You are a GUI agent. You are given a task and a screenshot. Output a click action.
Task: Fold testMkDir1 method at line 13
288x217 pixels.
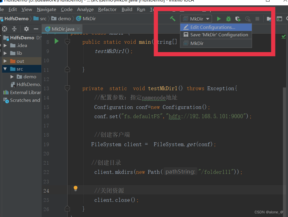(67, 88)
